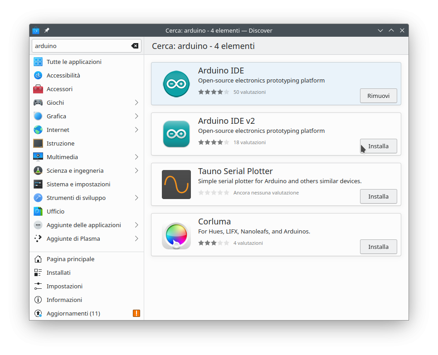Open Pagina principale label
Image resolution: width=438 pixels, height=355 pixels.
(71, 259)
